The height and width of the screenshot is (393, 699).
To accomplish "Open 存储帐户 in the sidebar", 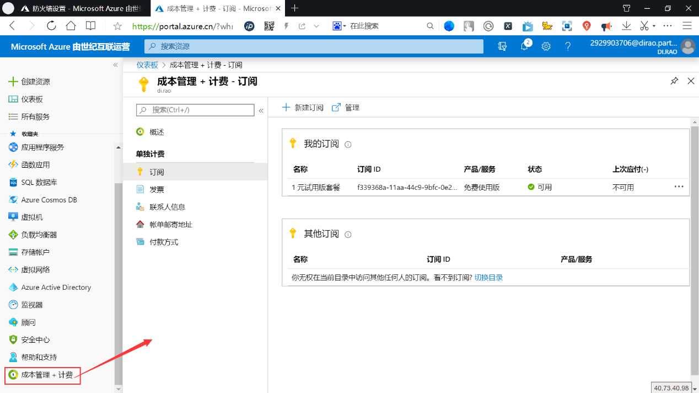I will tap(35, 252).
